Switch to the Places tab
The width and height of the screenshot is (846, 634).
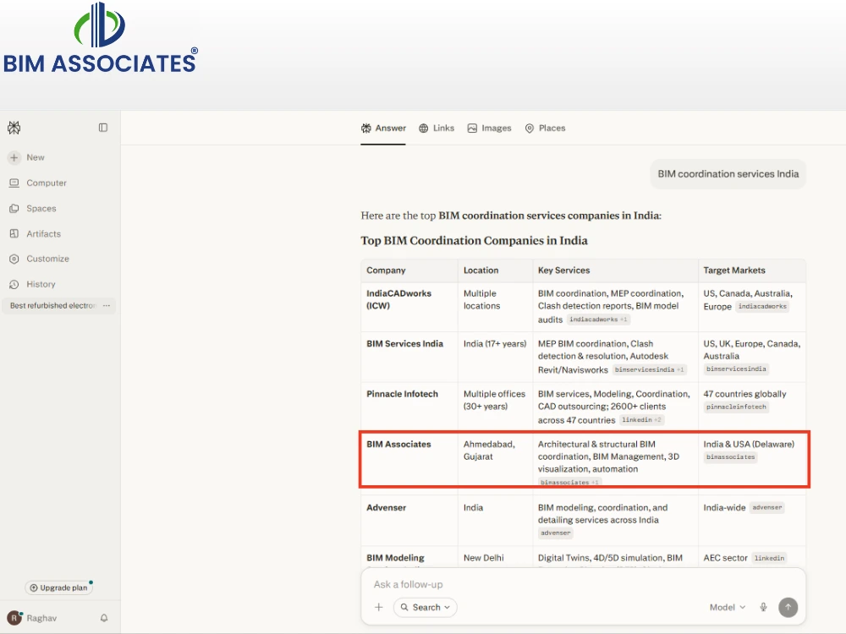click(x=545, y=128)
